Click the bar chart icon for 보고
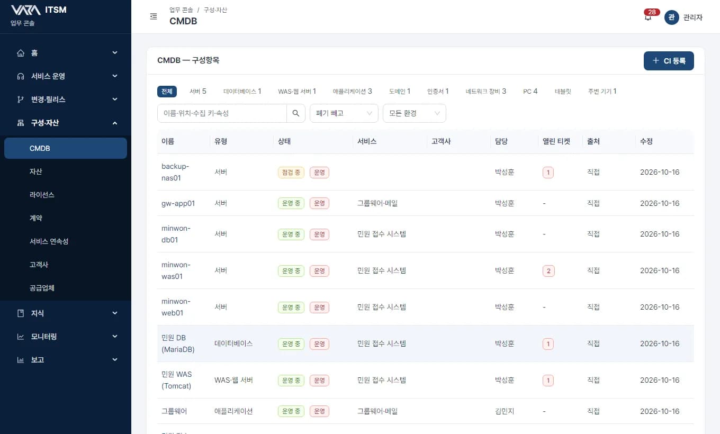The width and height of the screenshot is (720, 434). point(21,360)
